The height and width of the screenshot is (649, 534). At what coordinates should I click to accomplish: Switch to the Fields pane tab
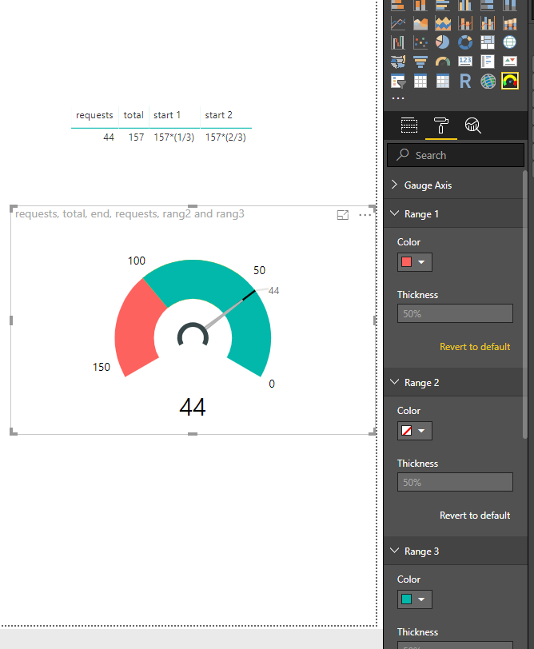[x=409, y=125]
